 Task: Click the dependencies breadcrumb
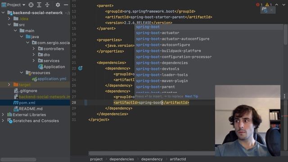point(121,159)
